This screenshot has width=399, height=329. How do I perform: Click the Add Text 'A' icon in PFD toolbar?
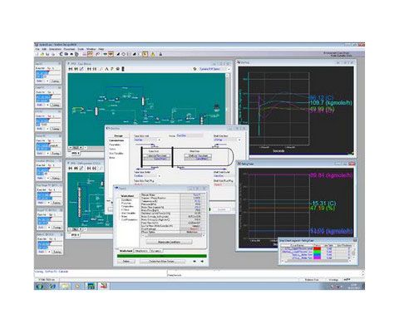pos(106,69)
